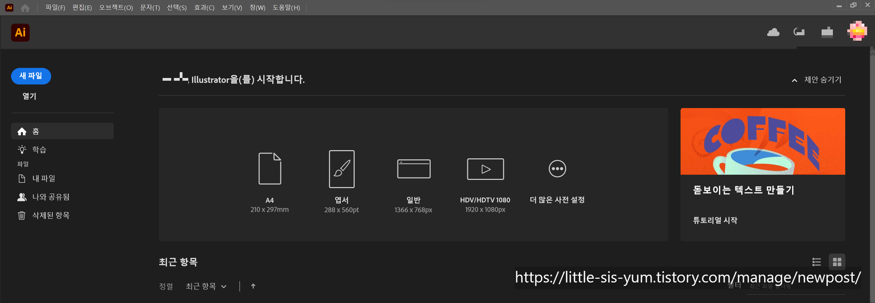The width and height of the screenshot is (875, 303).
Task: Click 돋보이는 텍스트 만들기 tutorial title
Action: click(744, 190)
